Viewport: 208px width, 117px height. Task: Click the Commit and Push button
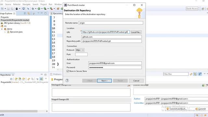(x=176, y=109)
